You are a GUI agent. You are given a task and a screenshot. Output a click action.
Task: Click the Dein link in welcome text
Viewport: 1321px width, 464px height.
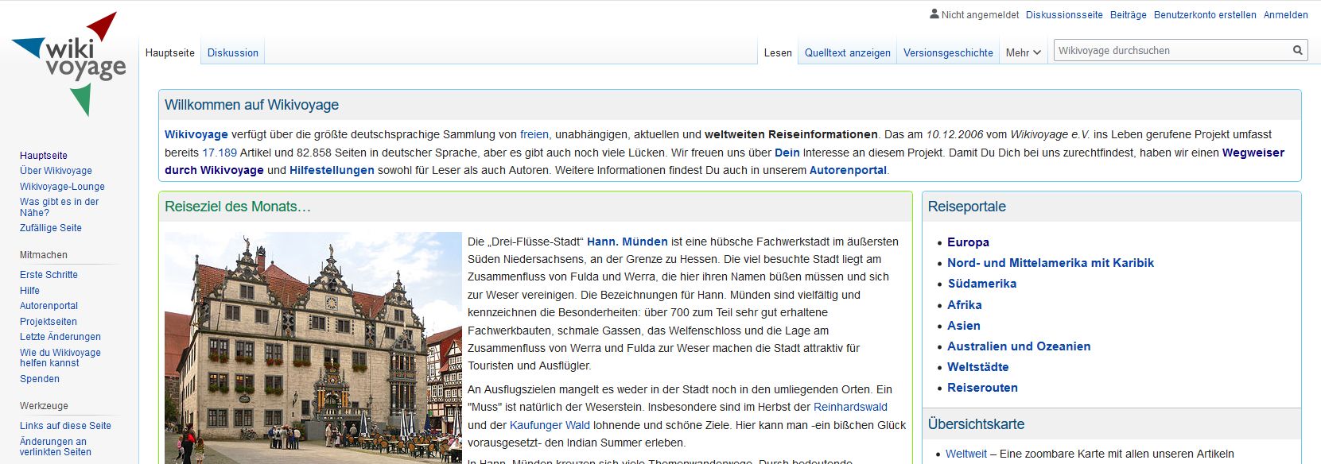tap(787, 153)
